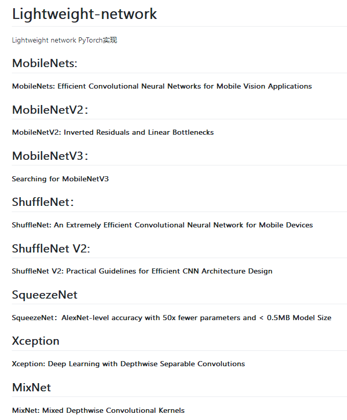Select the MobileNetV3 section heading
The image size is (347, 420).
(50, 156)
